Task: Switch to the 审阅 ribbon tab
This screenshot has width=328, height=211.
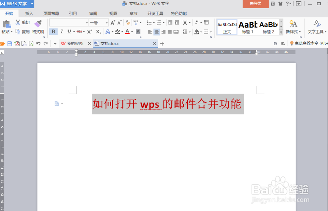Action: click(x=93, y=13)
